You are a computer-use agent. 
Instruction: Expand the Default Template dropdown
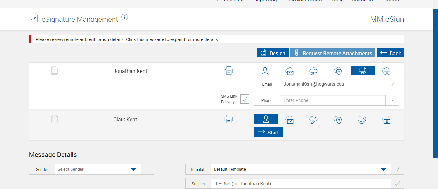coord(383,169)
